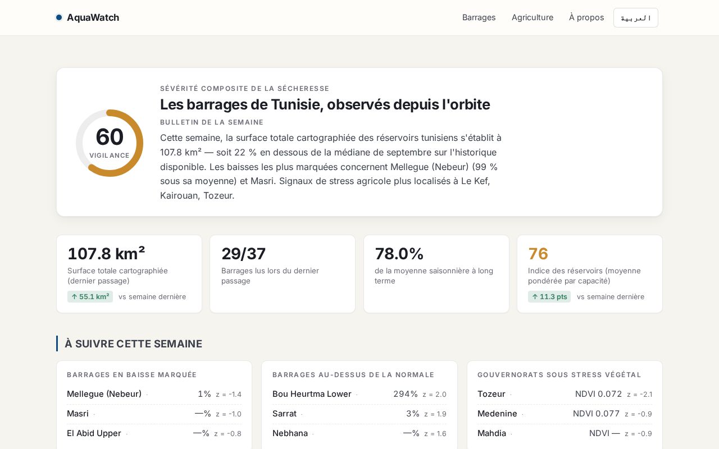Open the Tozeur governorate entry

click(565, 394)
